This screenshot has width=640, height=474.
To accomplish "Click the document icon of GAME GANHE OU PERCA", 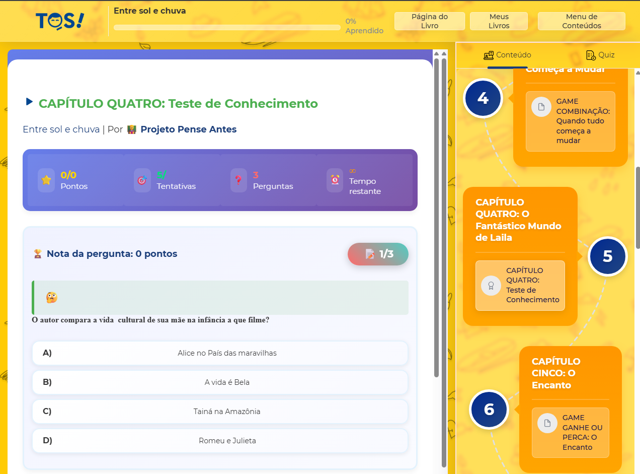I will [547, 423].
